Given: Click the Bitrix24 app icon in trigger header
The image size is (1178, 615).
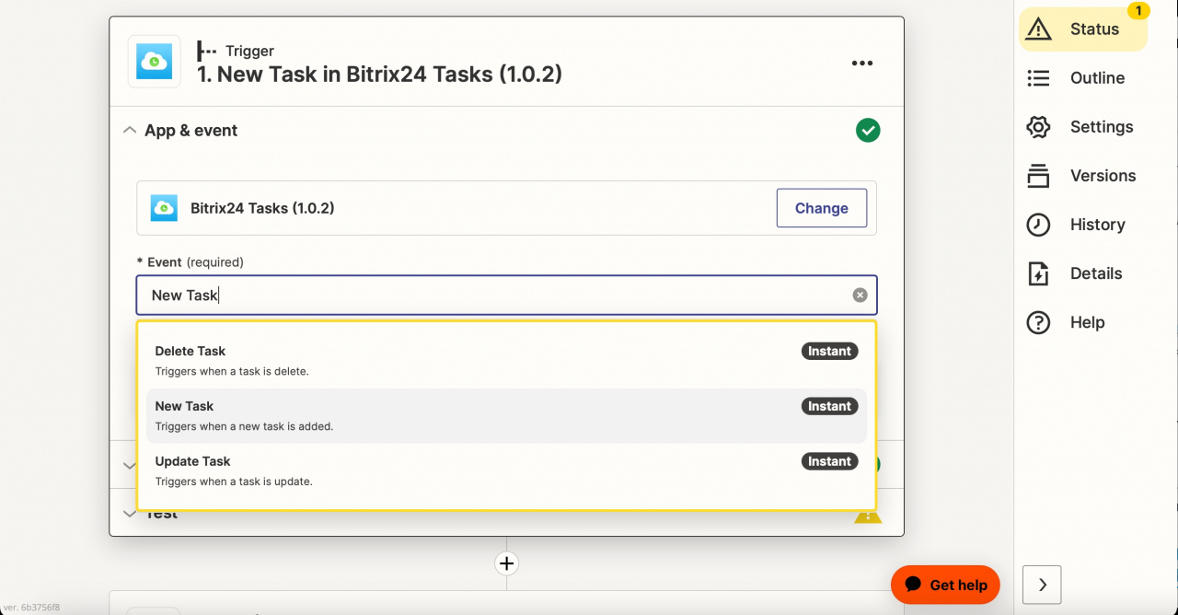Looking at the screenshot, I should [x=155, y=62].
